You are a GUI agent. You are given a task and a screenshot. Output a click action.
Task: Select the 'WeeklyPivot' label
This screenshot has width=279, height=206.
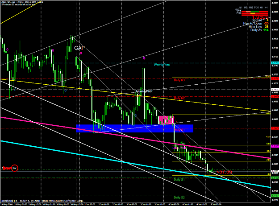coord(162,65)
